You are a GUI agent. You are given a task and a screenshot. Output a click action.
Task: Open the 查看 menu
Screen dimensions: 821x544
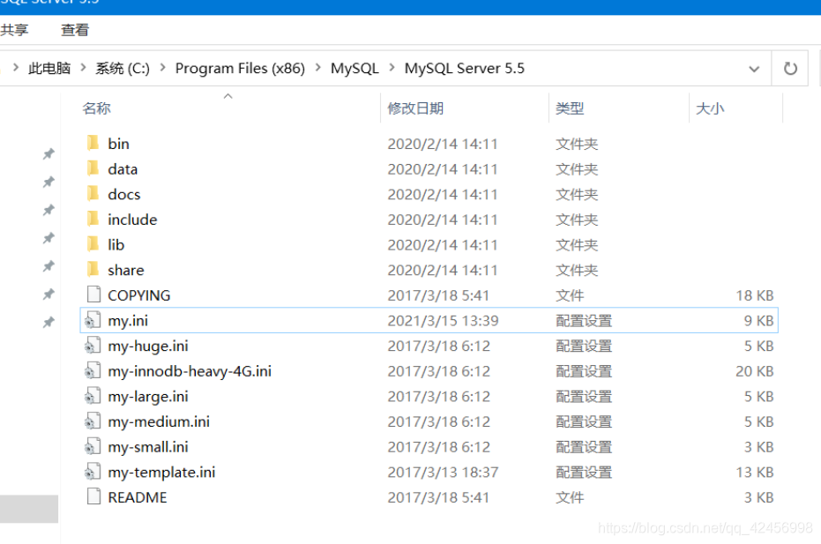tap(73, 29)
